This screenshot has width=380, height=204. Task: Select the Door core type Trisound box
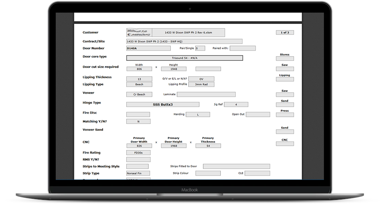pyautogui.click(x=184, y=58)
